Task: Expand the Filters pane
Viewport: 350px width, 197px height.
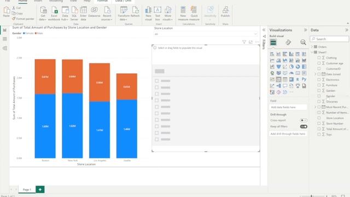Action: click(x=264, y=30)
